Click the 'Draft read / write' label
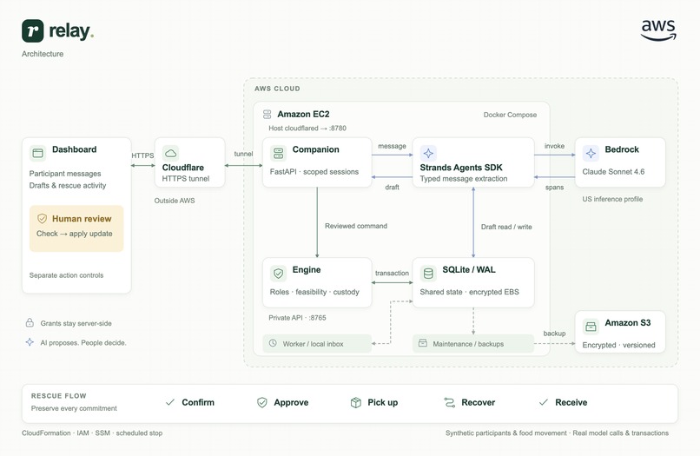The image size is (700, 456). click(506, 227)
